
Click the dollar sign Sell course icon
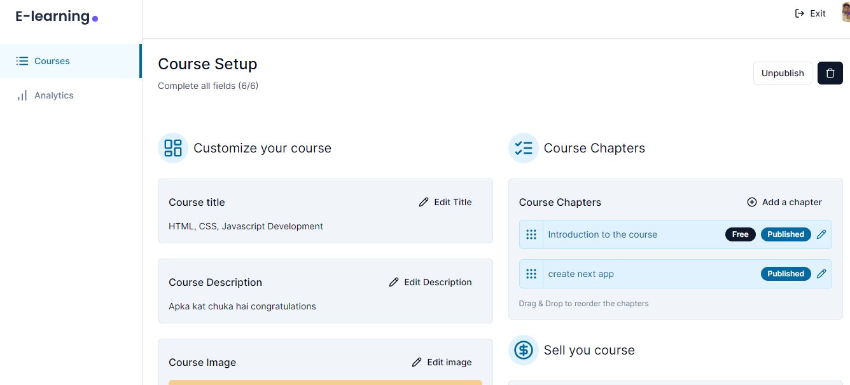click(524, 350)
